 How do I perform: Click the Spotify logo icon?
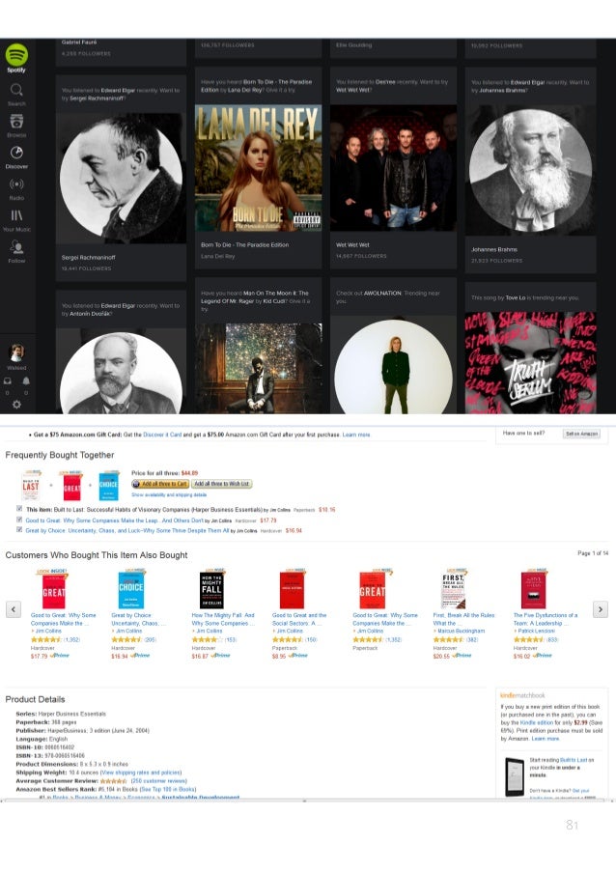click(16, 55)
